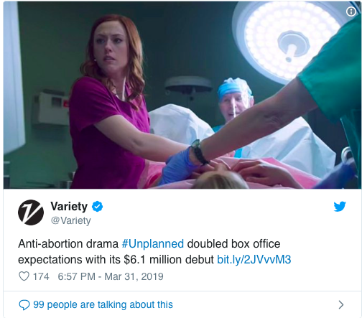Open the #Unplanned hashtag
This screenshot has height=318, width=362.
click(153, 244)
